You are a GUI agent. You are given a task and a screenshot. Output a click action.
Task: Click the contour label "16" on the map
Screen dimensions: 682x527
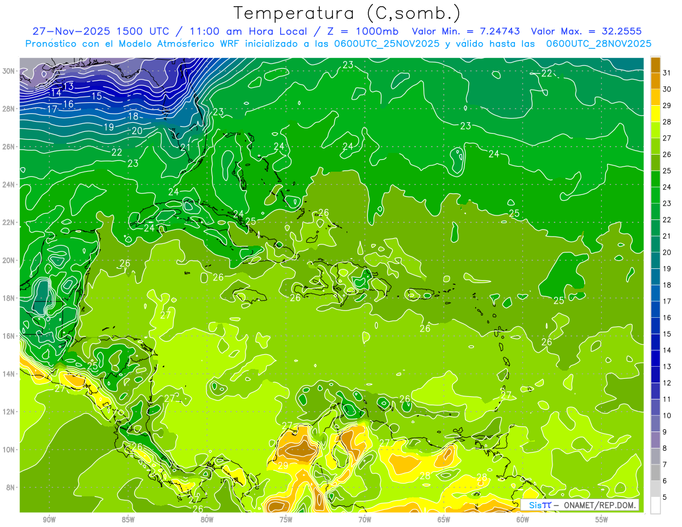coord(68,104)
